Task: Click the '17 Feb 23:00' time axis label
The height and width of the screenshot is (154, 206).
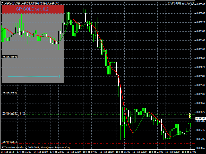Action: click(57, 152)
